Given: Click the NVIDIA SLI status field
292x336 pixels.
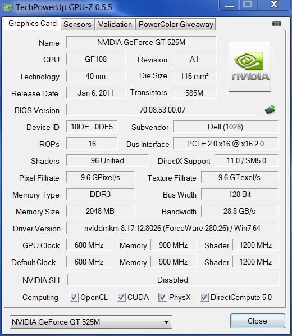Looking at the screenshot, I should point(173,280).
